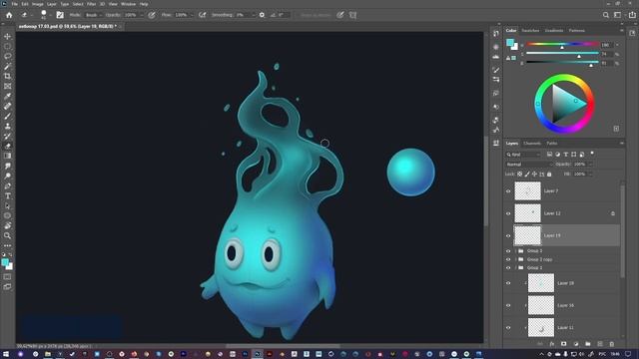The image size is (639, 359).
Task: Click the Saturation slider in Color panel
Action: click(562, 53)
